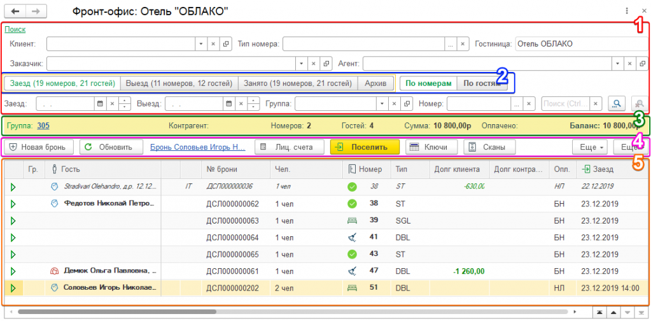
Task: Click the three-dot menu icon in title bar
Action: (x=627, y=11)
